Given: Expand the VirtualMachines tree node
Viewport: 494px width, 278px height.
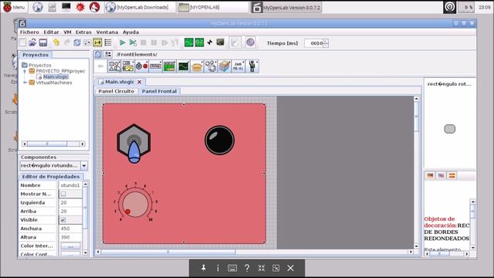Looking at the screenshot, I should click(25, 83).
